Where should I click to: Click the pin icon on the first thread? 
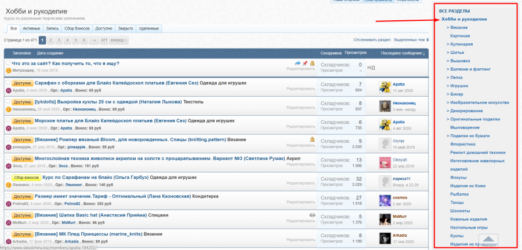(305, 63)
